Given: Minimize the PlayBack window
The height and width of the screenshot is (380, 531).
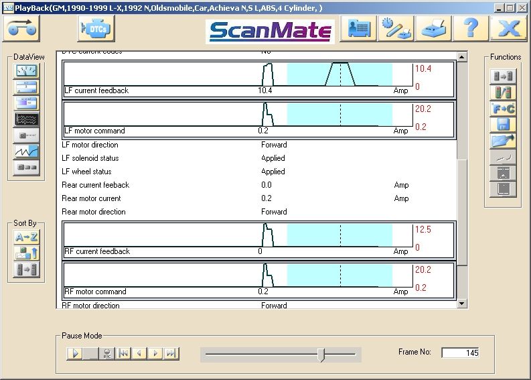Looking at the screenshot, I should point(498,8).
